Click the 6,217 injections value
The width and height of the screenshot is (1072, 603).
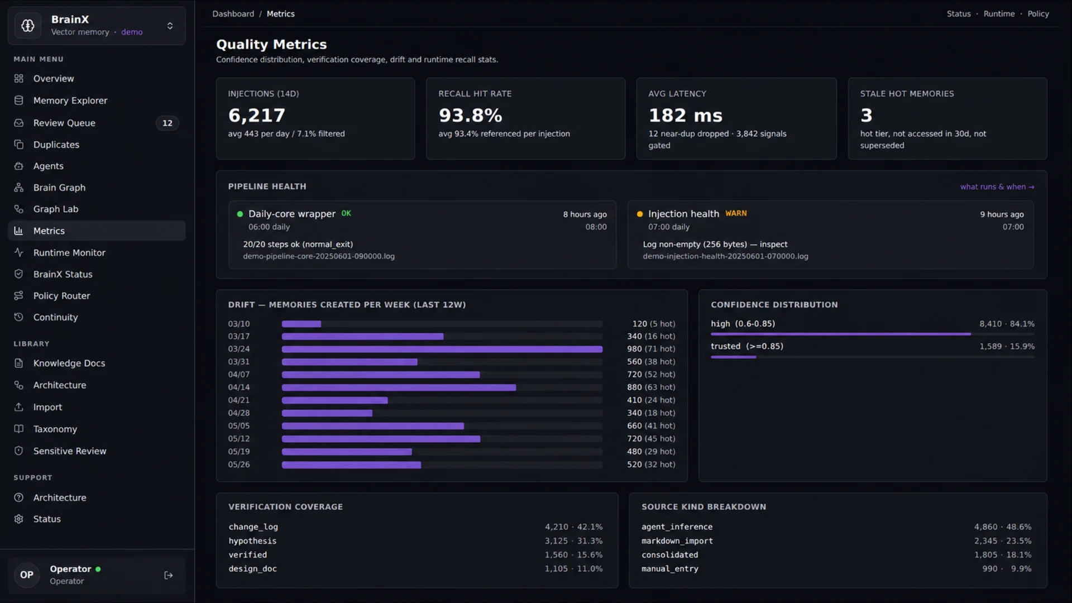(257, 115)
